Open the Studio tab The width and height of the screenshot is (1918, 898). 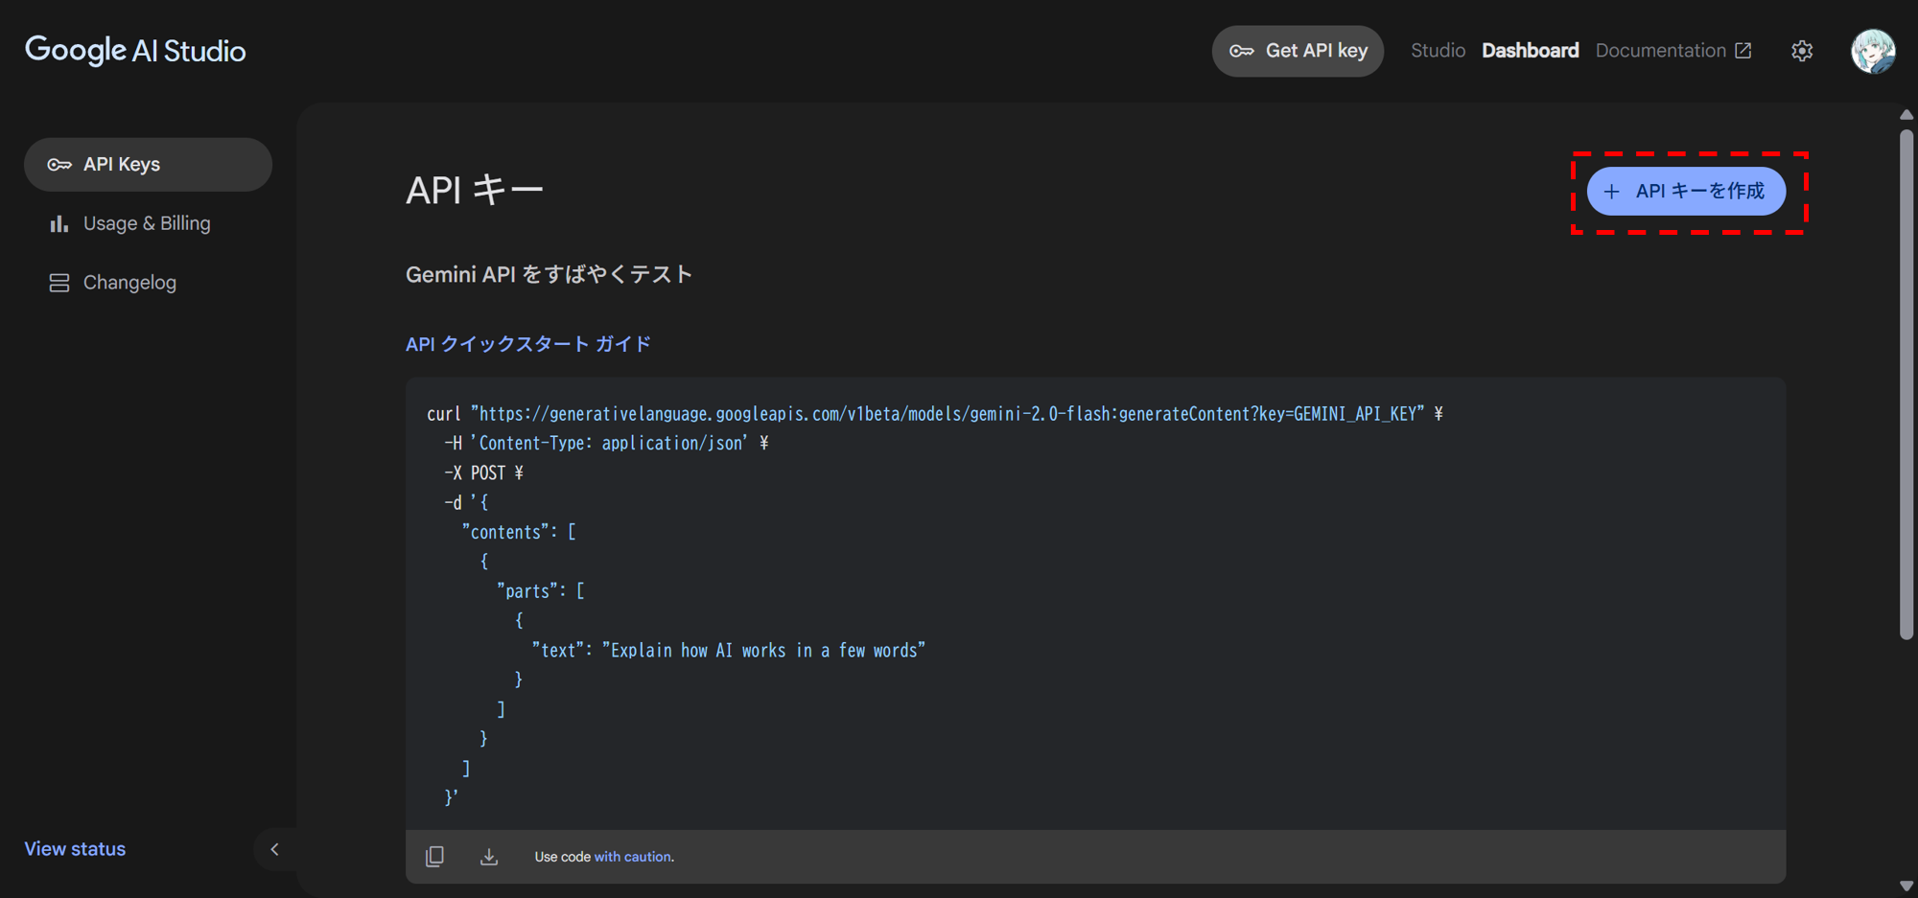click(1438, 51)
